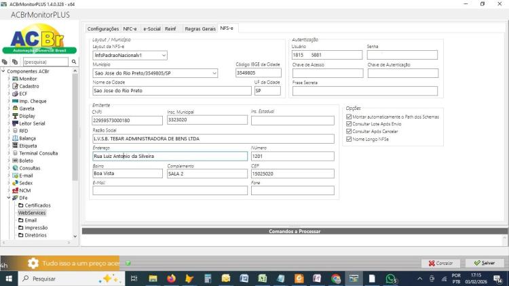Viewport: 509px width, 286px height.
Task: Click the Razão Social field
Action: tap(213, 139)
